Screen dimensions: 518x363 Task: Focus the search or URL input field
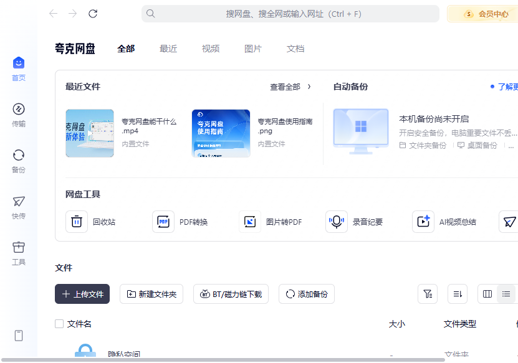click(x=290, y=14)
